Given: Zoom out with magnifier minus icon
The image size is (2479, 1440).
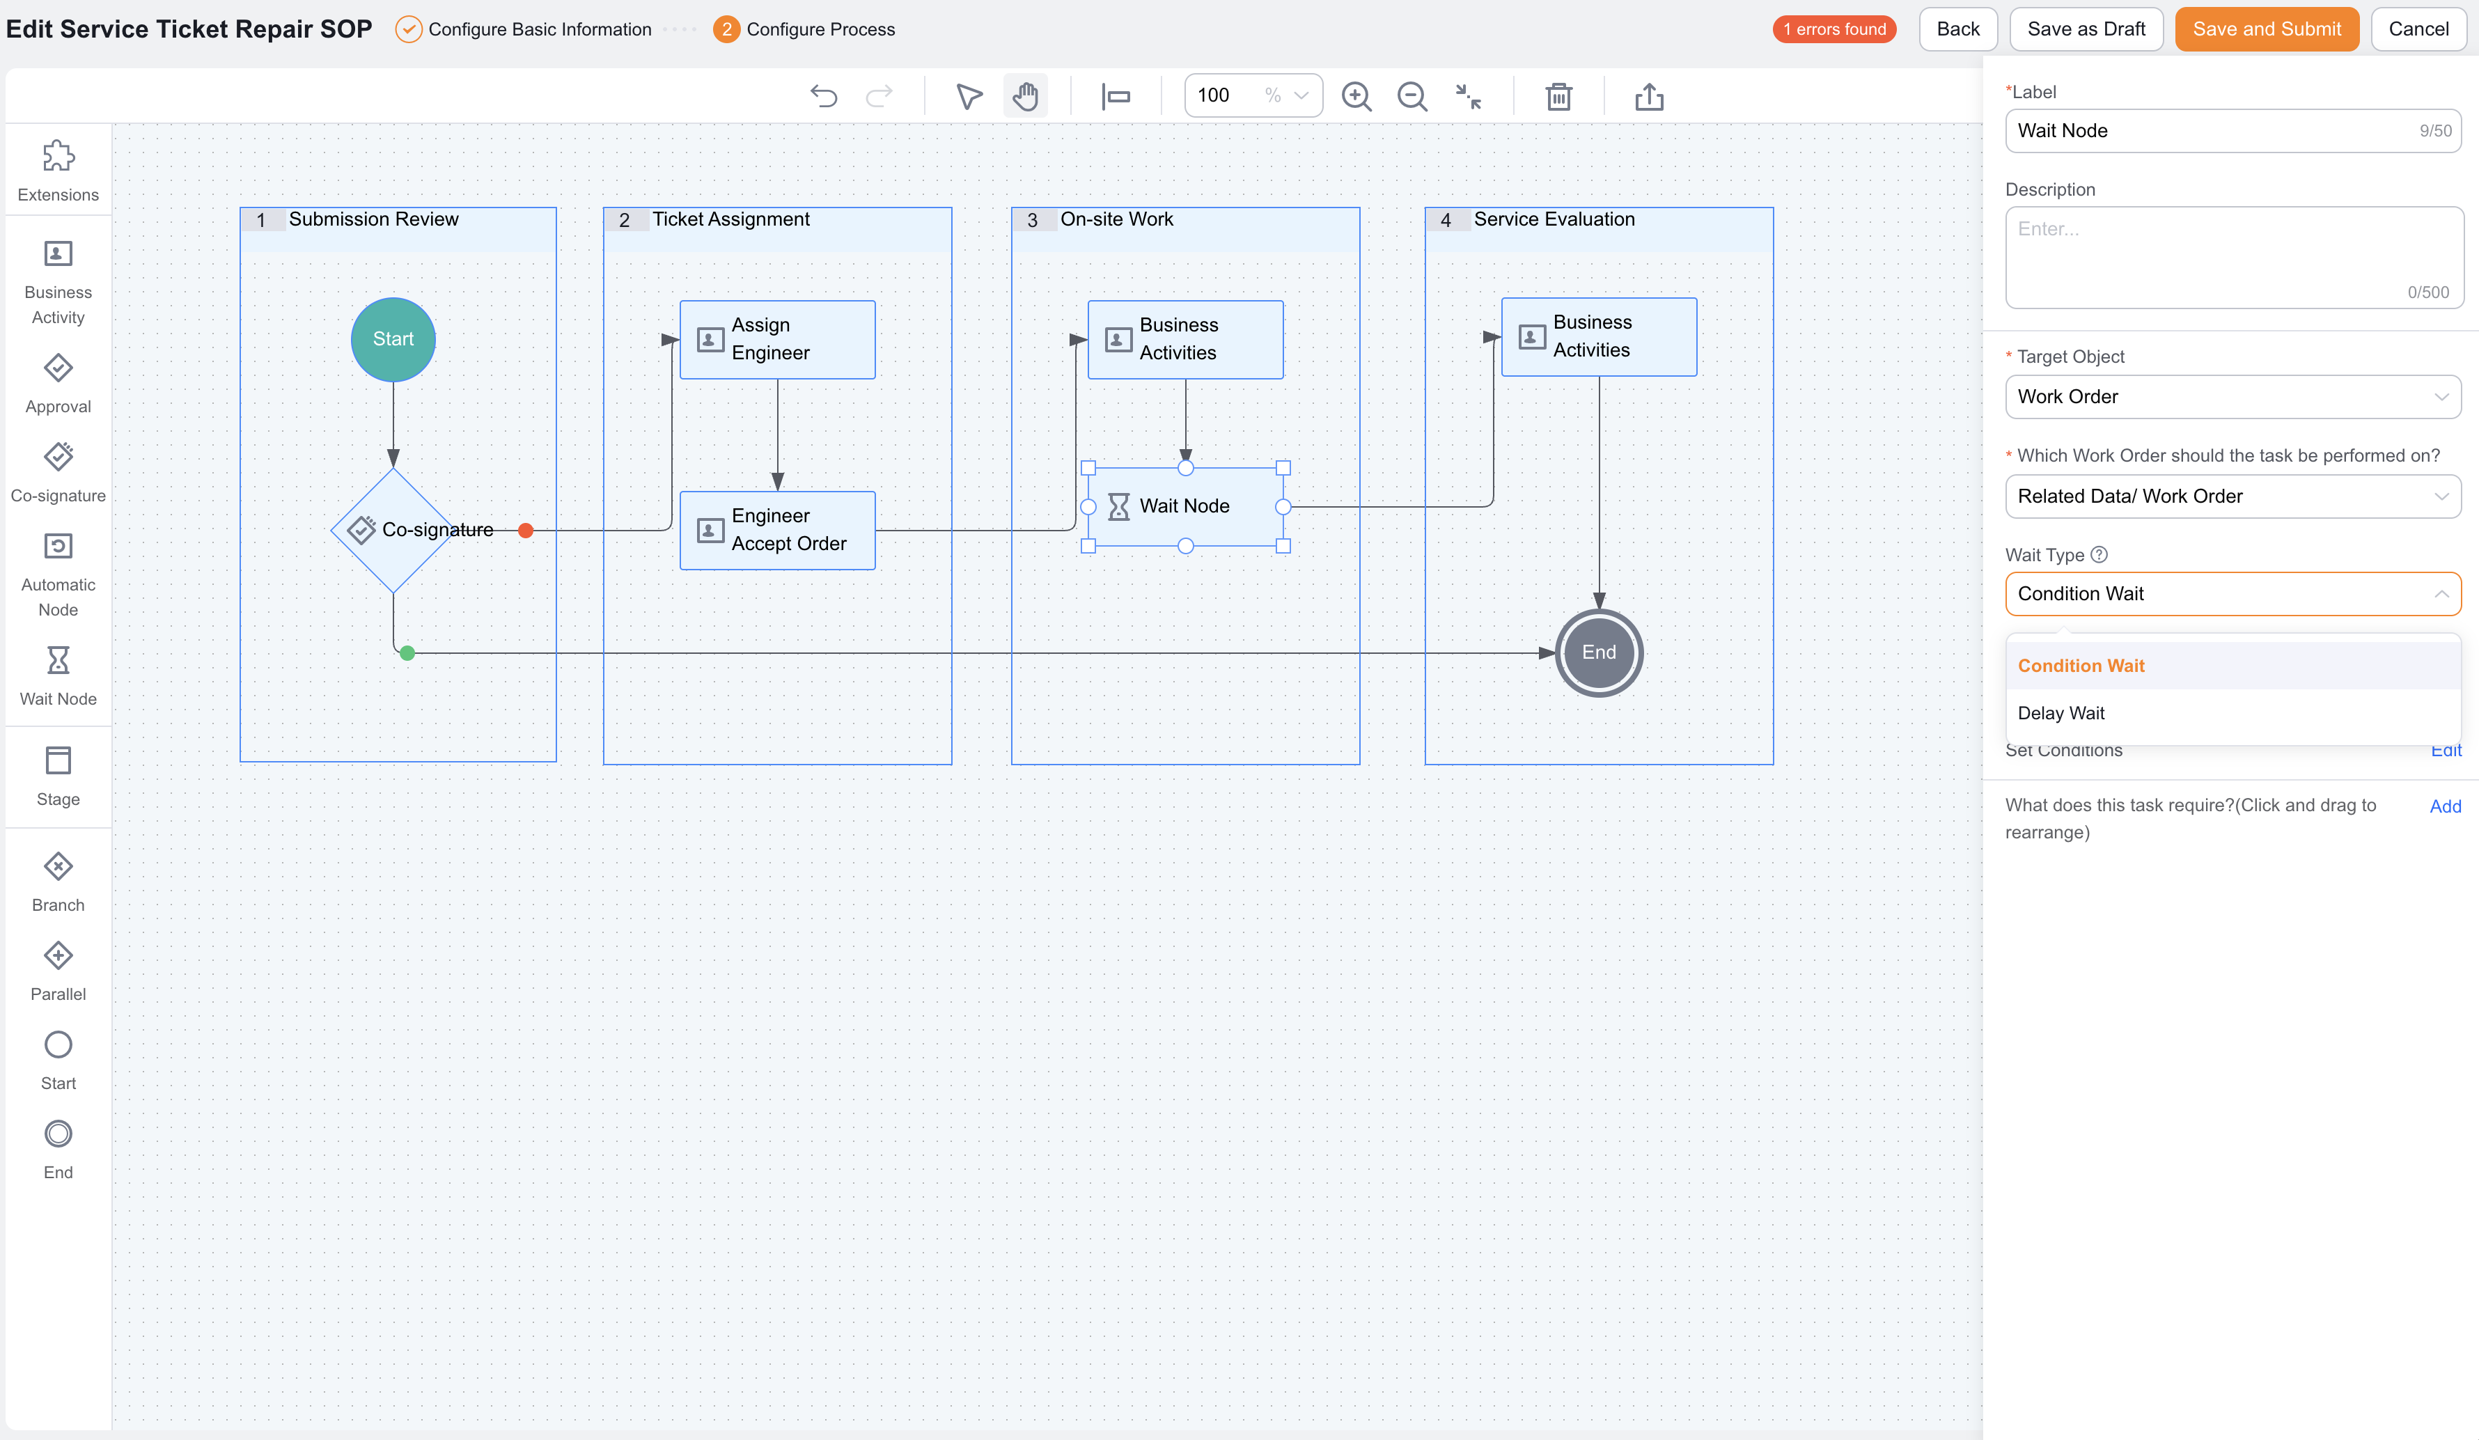Looking at the screenshot, I should pyautogui.click(x=1413, y=95).
